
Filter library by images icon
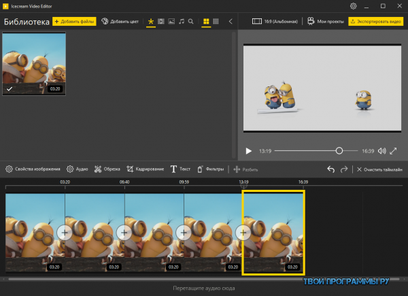[x=171, y=21]
